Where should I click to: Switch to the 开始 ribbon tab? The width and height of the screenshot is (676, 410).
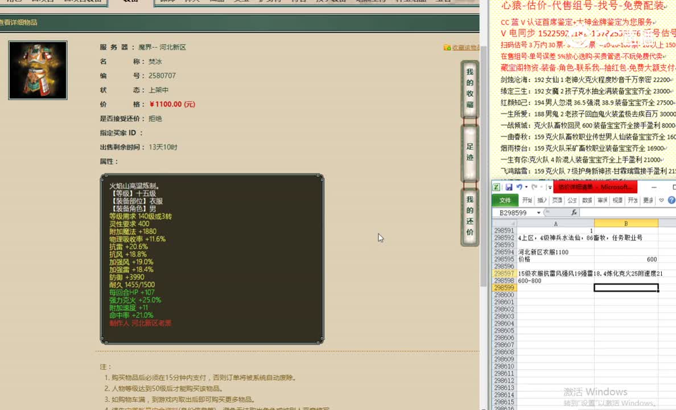pyautogui.click(x=527, y=200)
